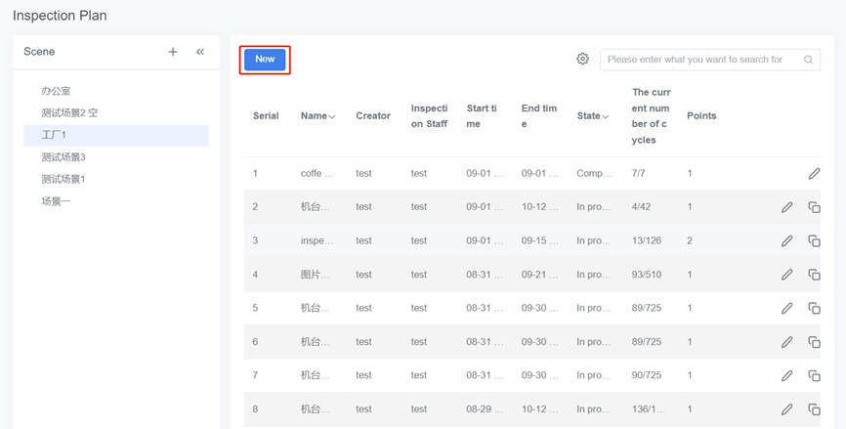This screenshot has height=429, width=846.
Task: Edit the plan in row 5
Action: (786, 308)
